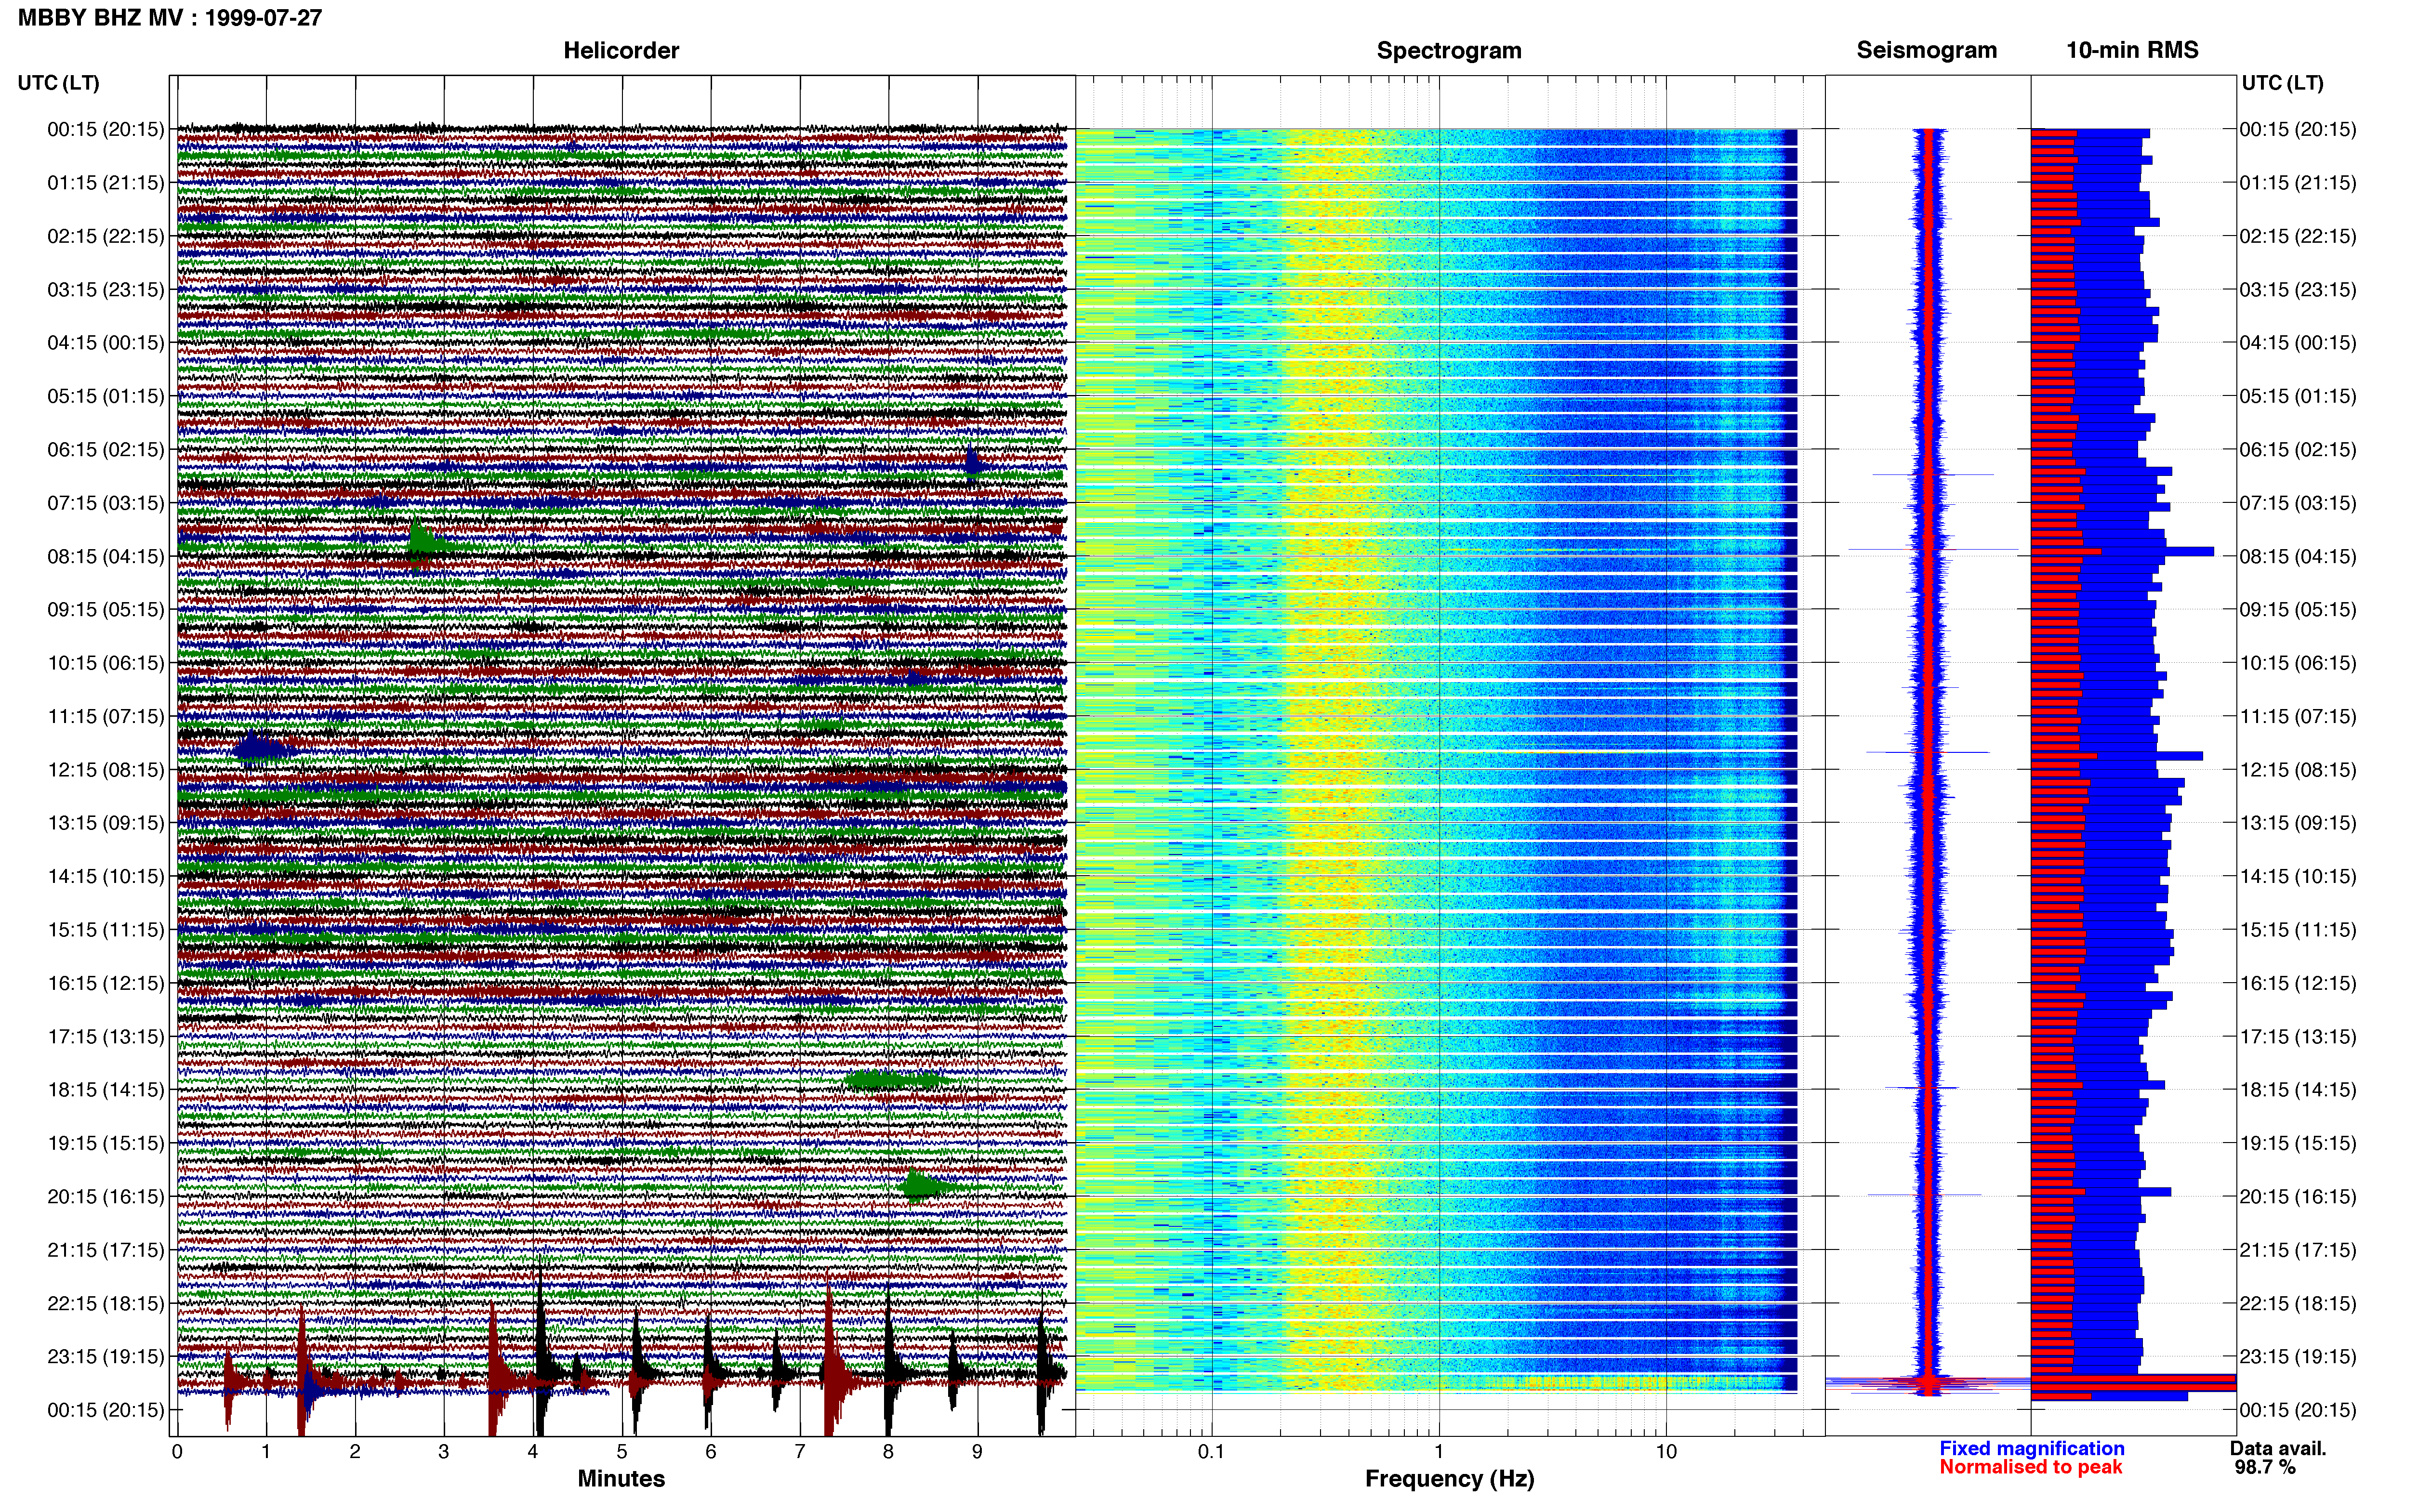
Task: Click the helicorder "5" minute tick label
Action: pos(622,1452)
